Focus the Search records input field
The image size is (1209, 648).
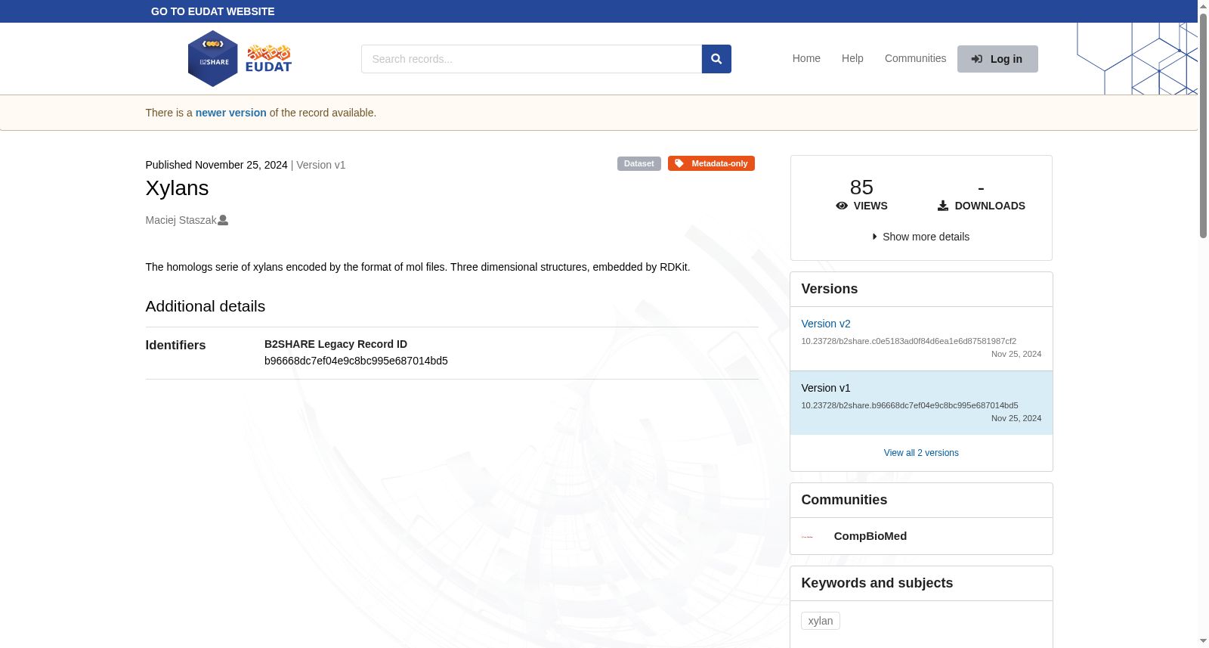[531, 59]
